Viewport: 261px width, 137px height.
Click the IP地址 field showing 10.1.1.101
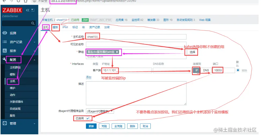click(x=127, y=70)
